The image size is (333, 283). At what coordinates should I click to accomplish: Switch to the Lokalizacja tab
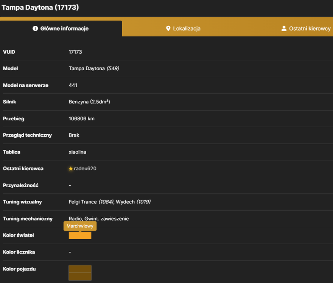(x=183, y=29)
